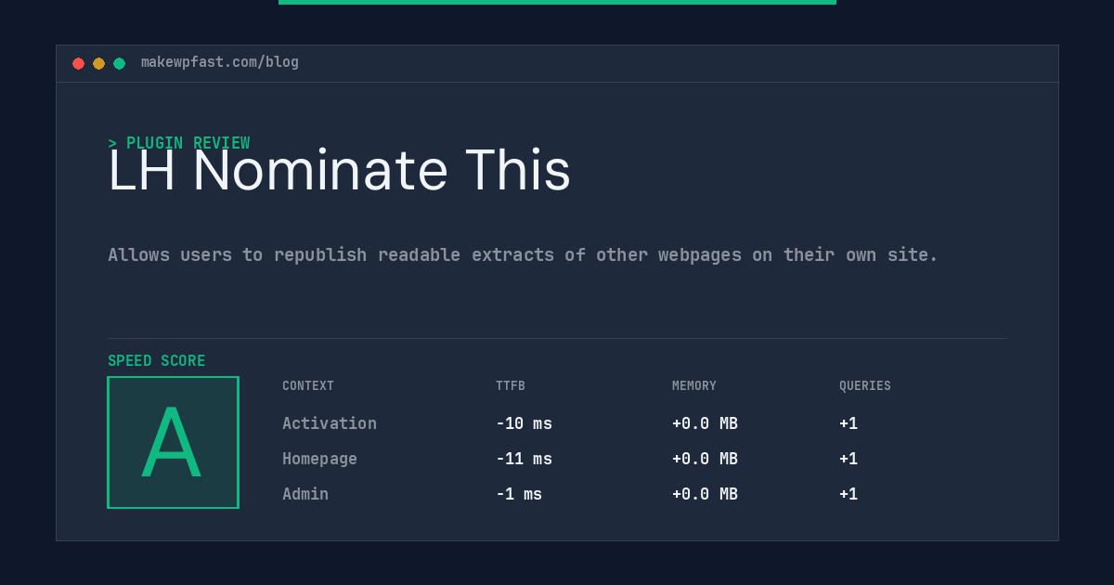
Task: Select the Activation row label
Action: click(x=330, y=423)
